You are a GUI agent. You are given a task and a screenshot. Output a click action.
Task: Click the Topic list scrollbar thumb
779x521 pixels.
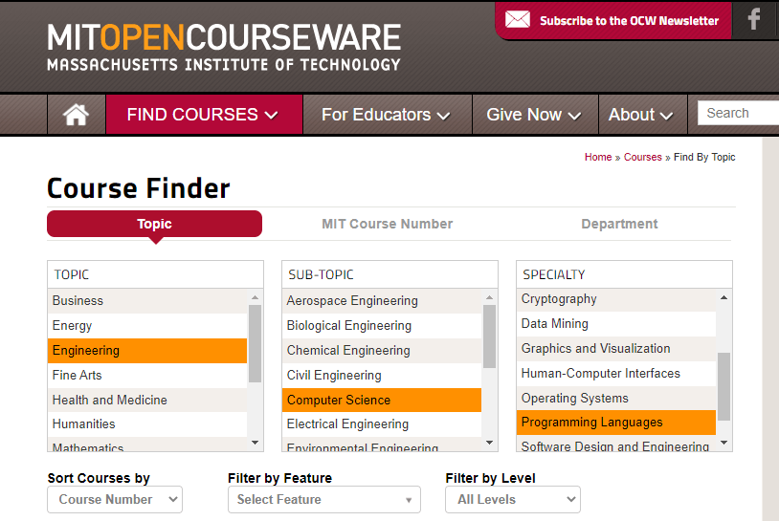(x=255, y=344)
